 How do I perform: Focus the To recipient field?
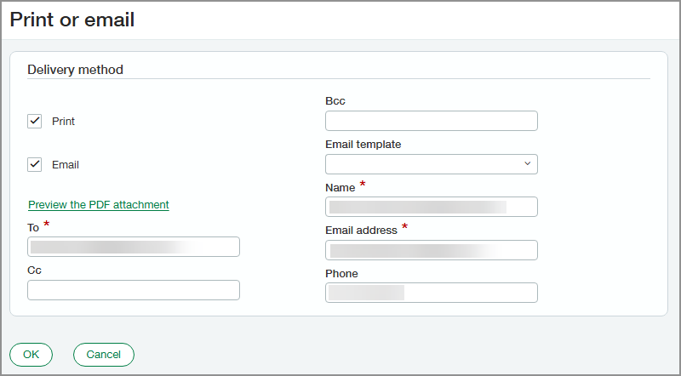134,247
